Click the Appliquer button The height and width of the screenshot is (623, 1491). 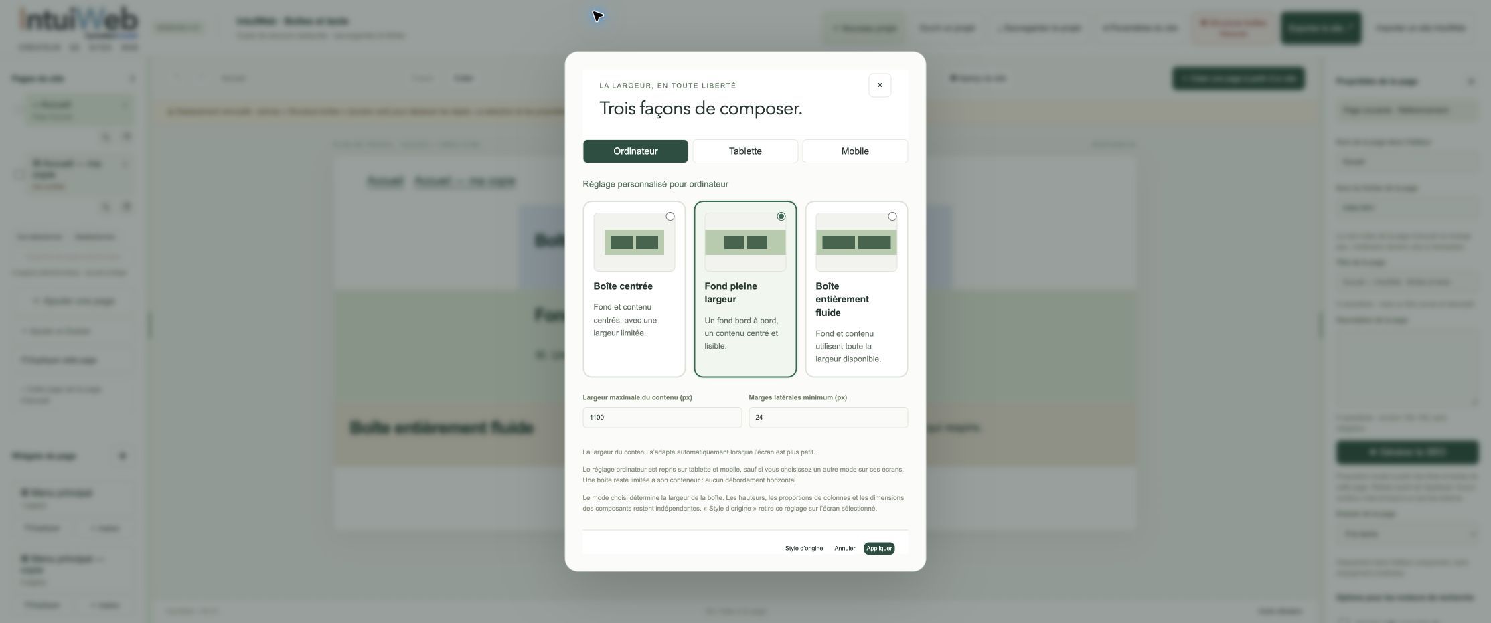coord(879,549)
